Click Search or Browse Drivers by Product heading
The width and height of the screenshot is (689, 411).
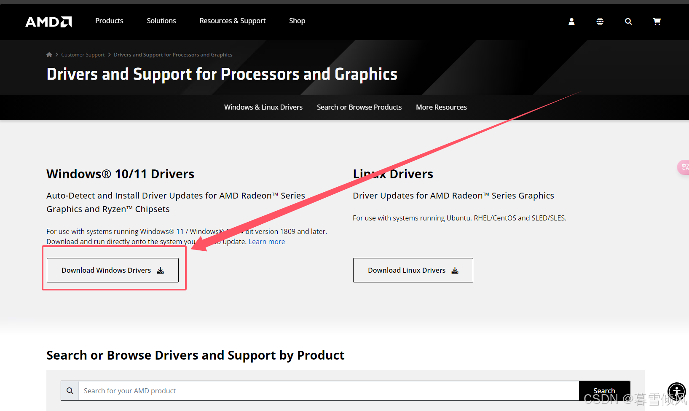(196, 355)
